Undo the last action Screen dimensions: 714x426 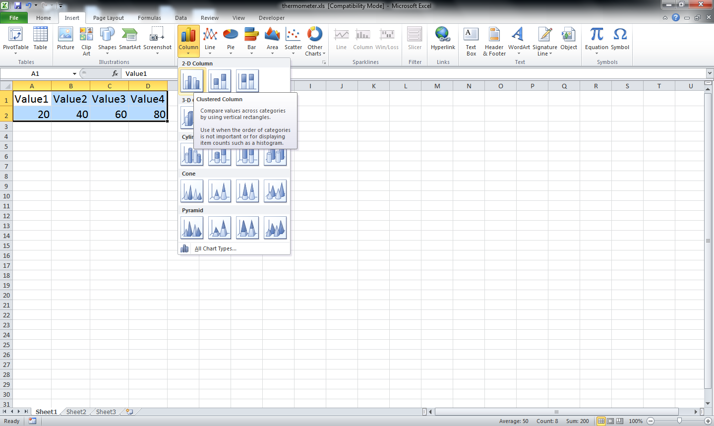click(28, 5)
